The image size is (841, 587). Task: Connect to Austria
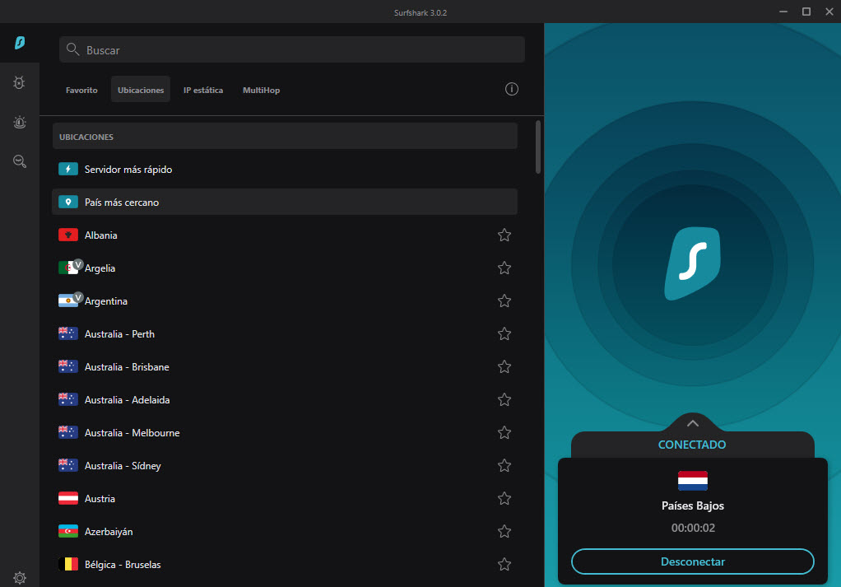pyautogui.click(x=285, y=498)
